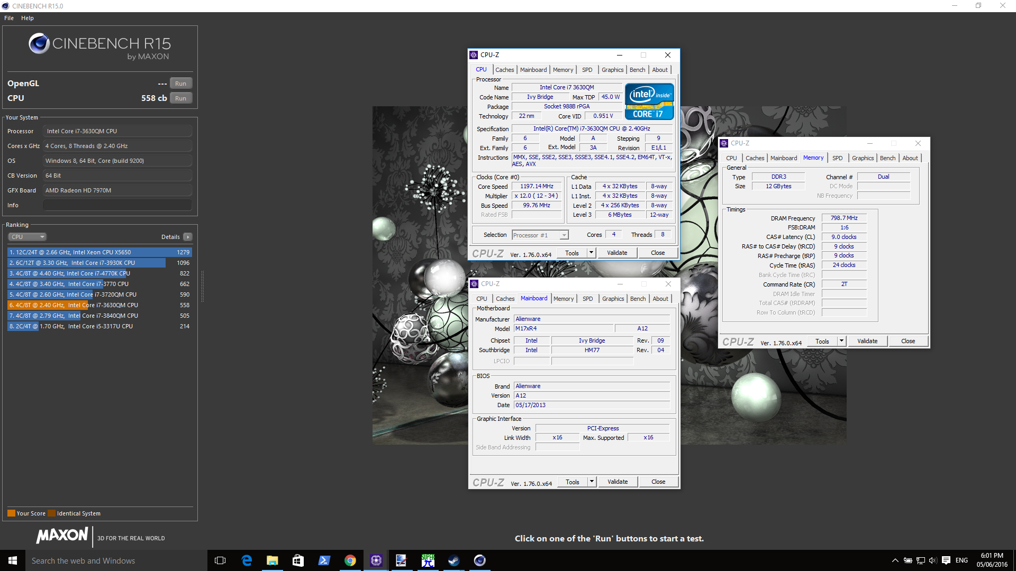1016x571 pixels.
Task: Open the Windows Start menu
Action: tap(13, 560)
